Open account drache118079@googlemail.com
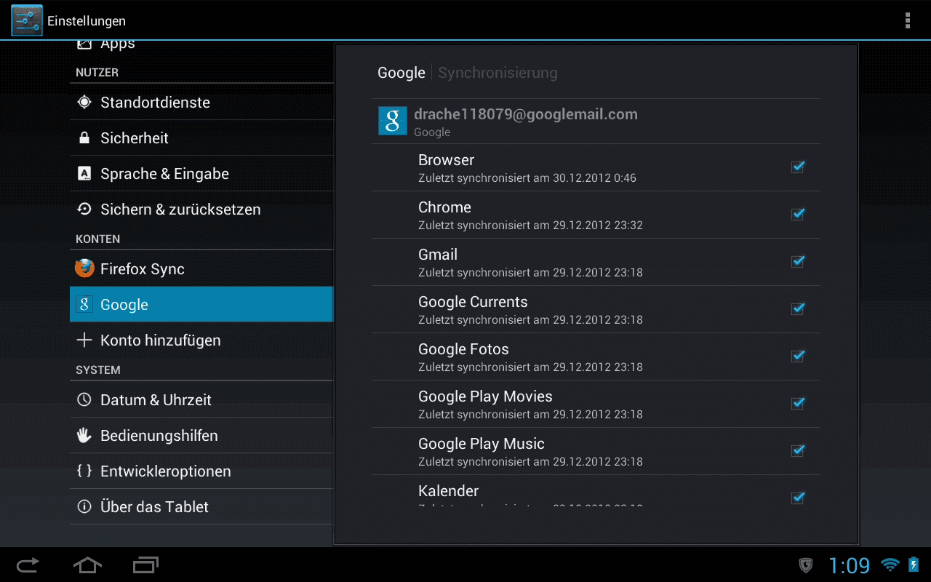Screen dimensions: 931x582 click(x=596, y=121)
